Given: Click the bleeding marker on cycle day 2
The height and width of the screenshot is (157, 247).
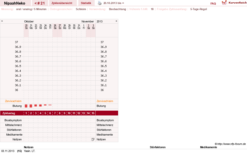Looking at the screenshot, I should [x=31, y=106].
